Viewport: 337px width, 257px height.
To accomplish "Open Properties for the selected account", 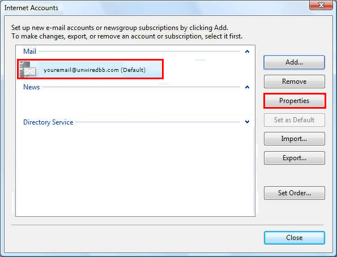I will pyautogui.click(x=294, y=101).
